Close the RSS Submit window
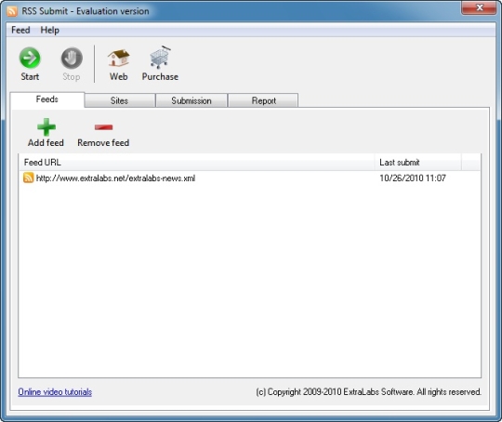502x422 pixels. (x=479, y=7)
